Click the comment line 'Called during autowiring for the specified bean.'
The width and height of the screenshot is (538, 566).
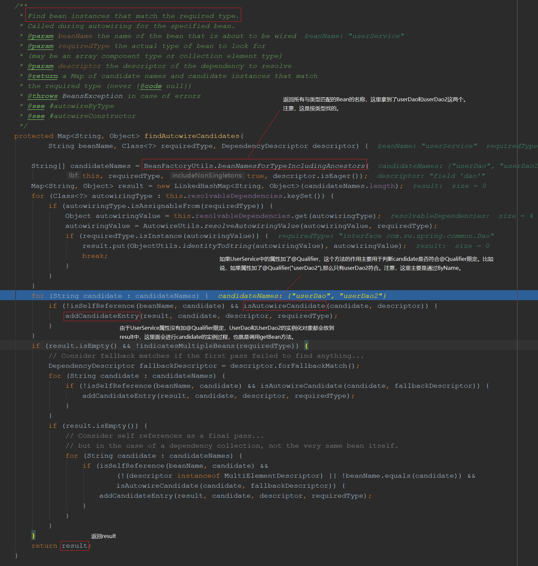pos(131,26)
